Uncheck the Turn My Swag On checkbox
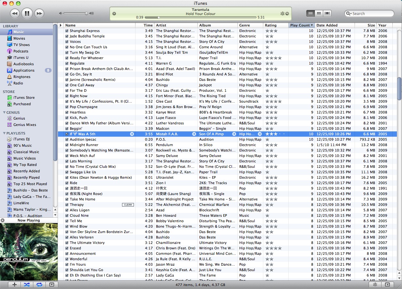 tap(67, 52)
